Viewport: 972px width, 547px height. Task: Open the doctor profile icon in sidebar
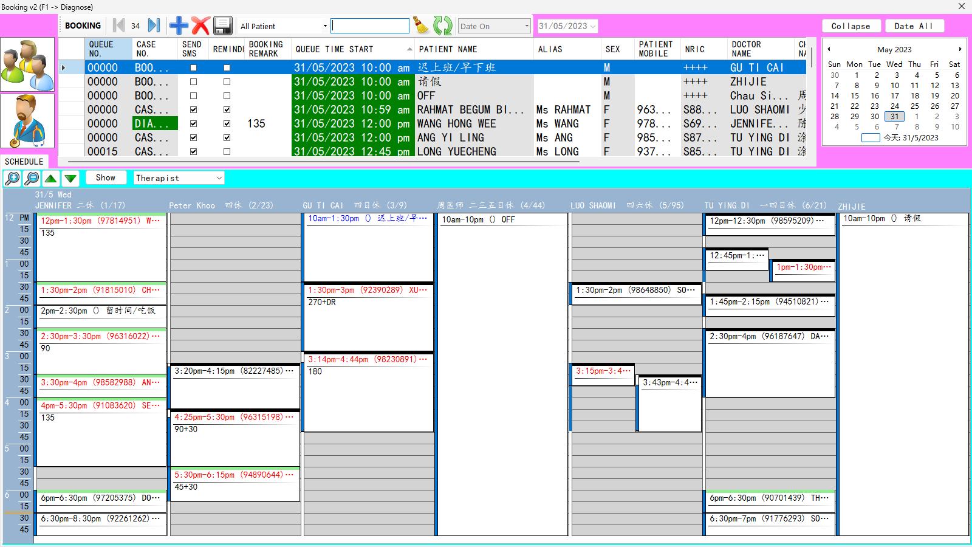point(27,120)
